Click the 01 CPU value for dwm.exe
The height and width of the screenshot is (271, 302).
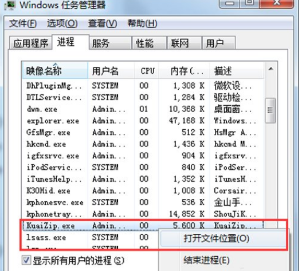(x=144, y=109)
